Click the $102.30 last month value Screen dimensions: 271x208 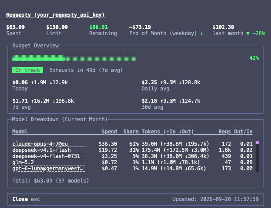pyautogui.click(x=223, y=27)
